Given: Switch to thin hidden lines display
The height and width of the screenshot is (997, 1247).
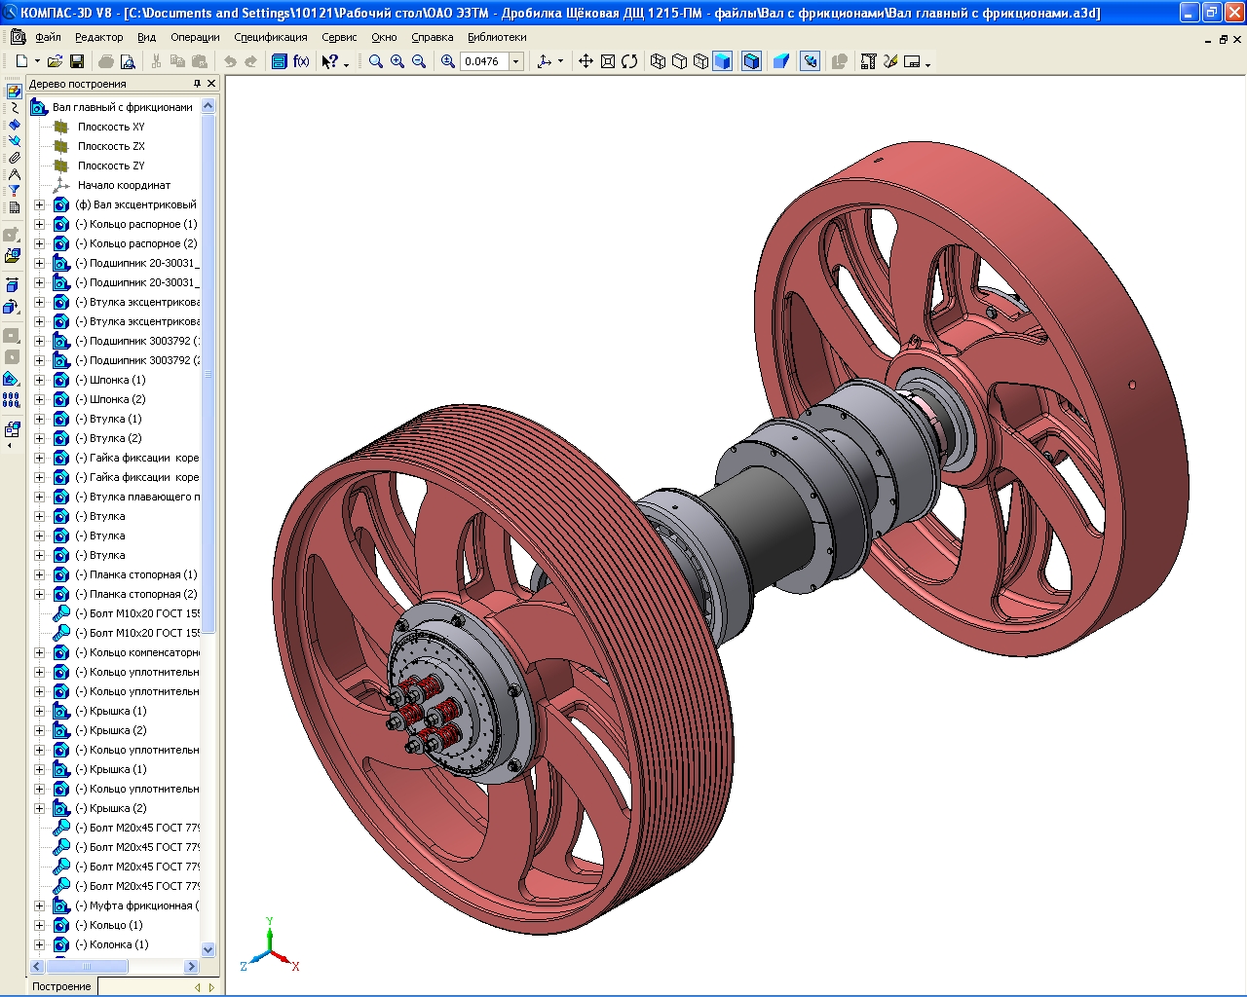Looking at the screenshot, I should [x=701, y=61].
